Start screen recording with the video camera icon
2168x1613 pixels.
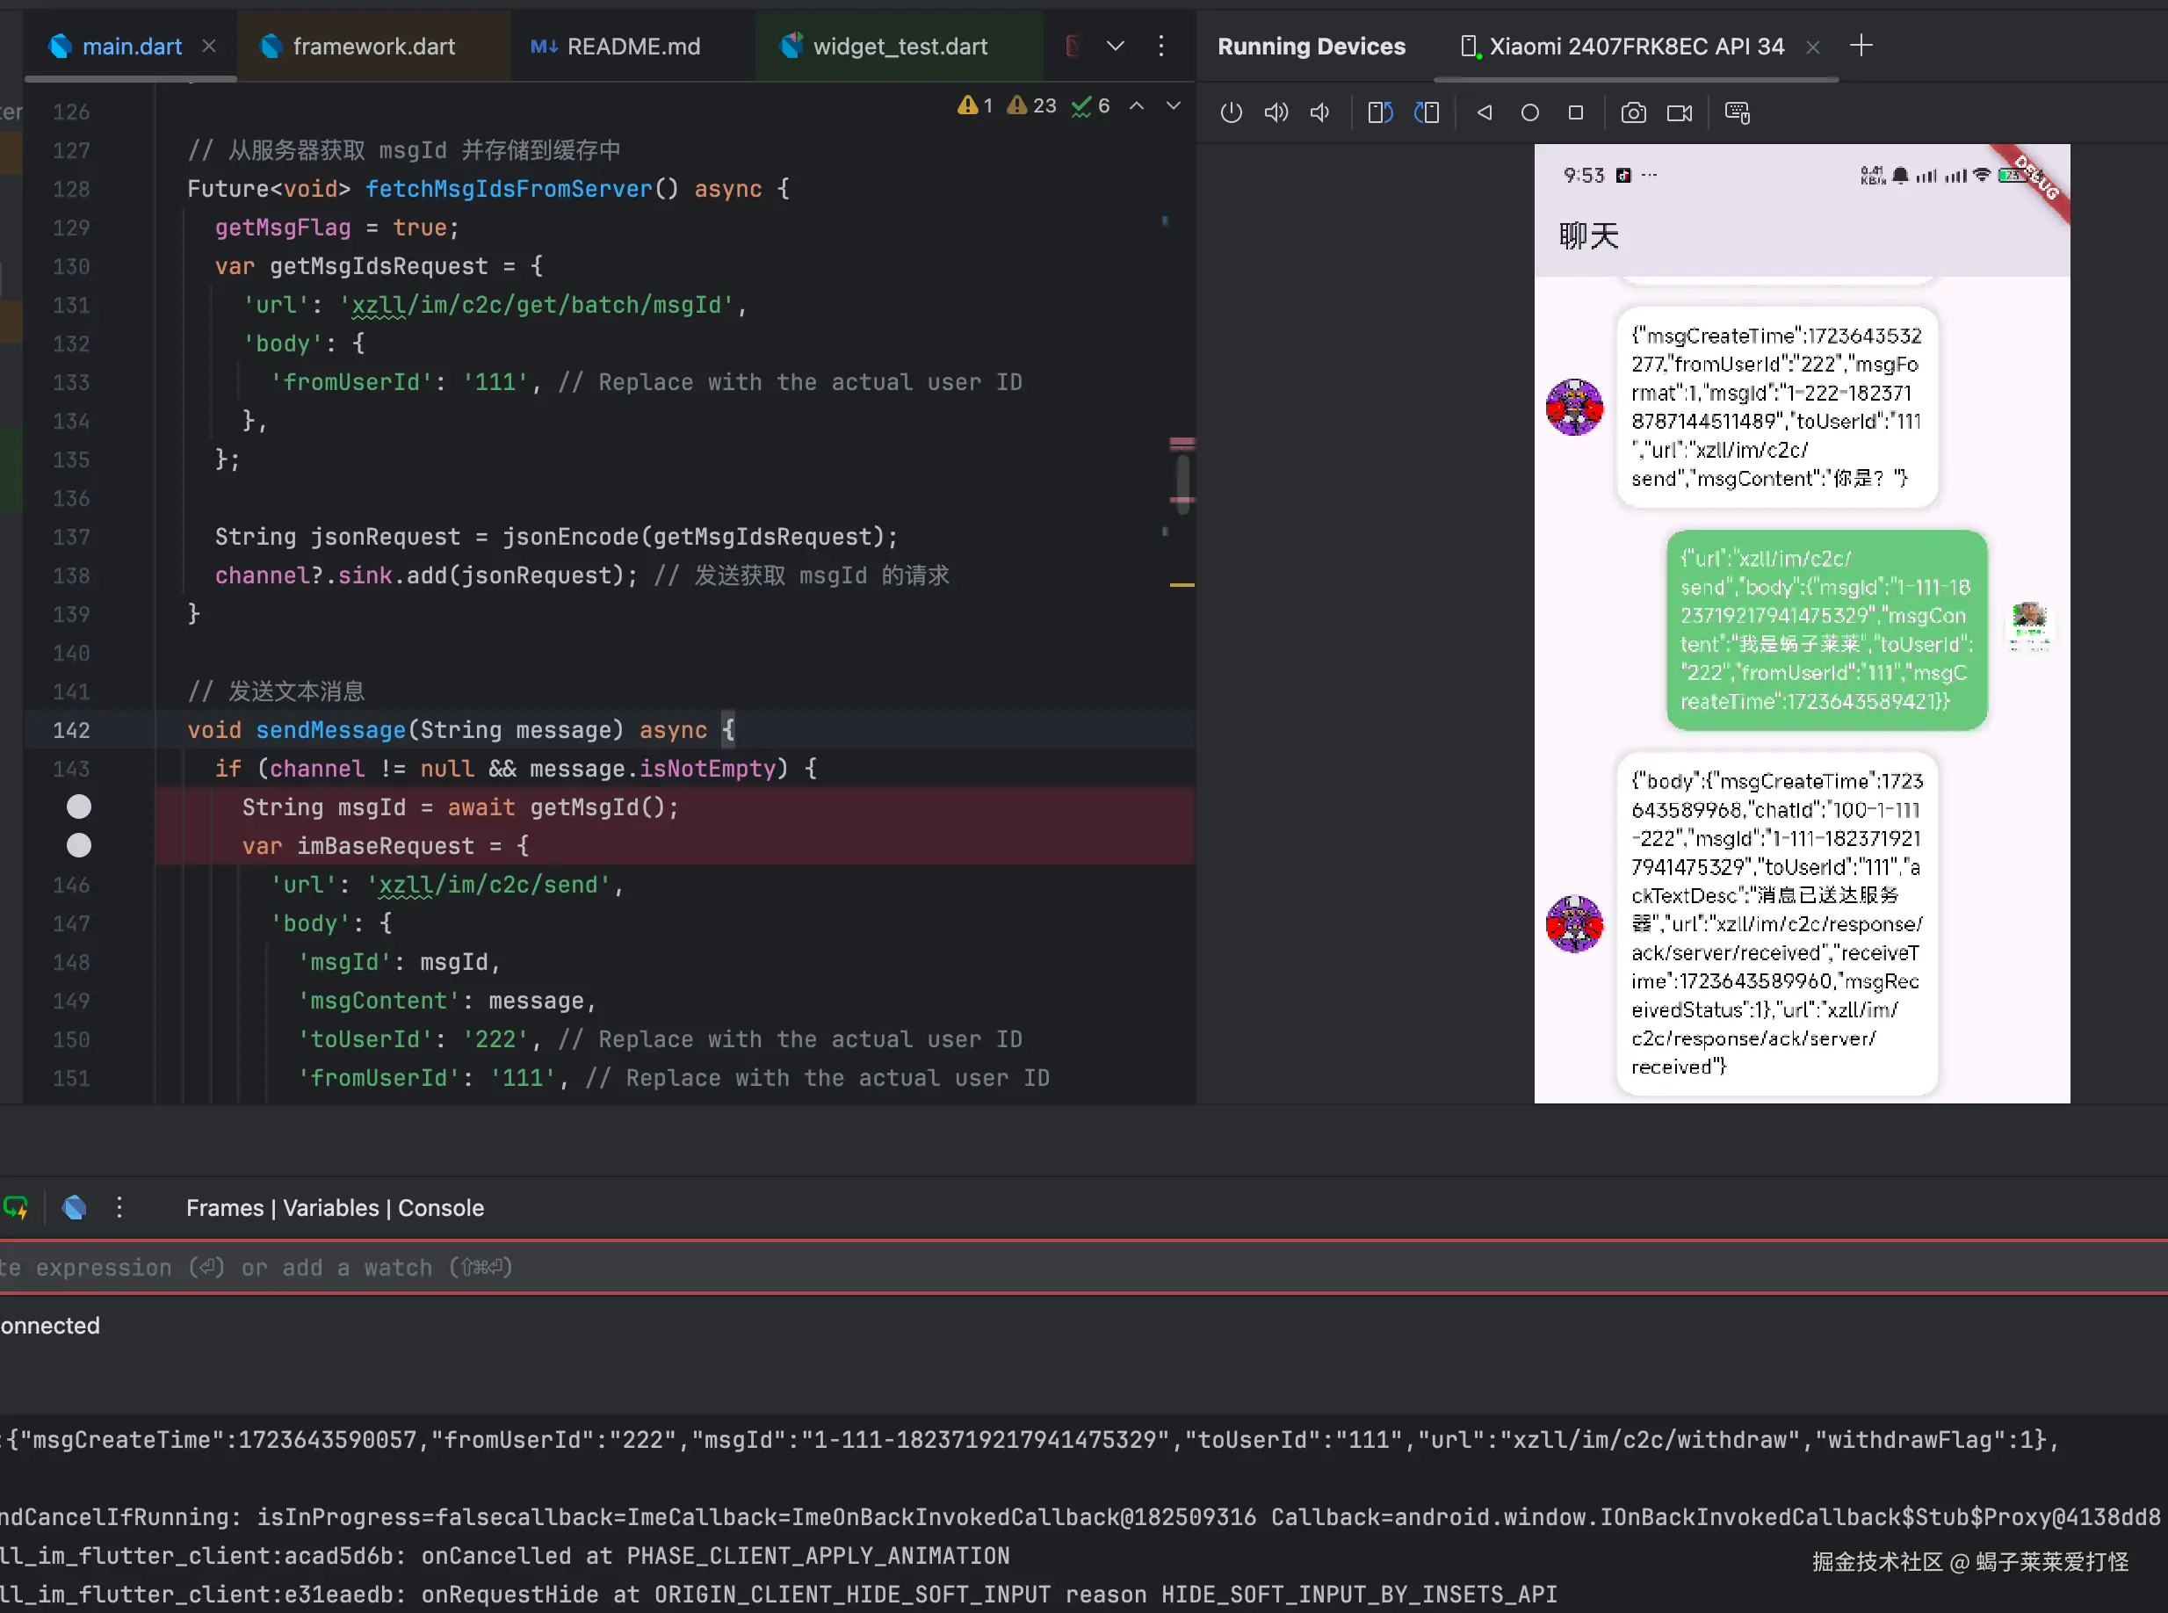(x=1679, y=112)
